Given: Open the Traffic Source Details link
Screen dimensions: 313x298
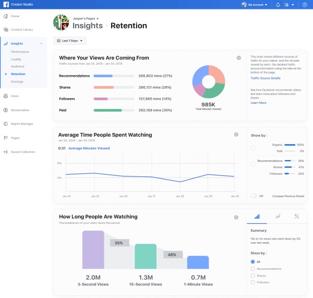Looking at the screenshot, I should coord(265,78).
